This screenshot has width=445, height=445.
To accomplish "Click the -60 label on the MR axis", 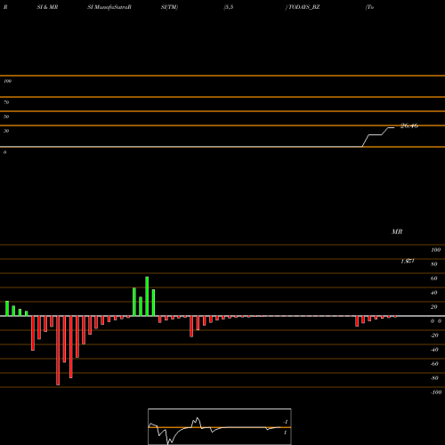I will (434, 364).
